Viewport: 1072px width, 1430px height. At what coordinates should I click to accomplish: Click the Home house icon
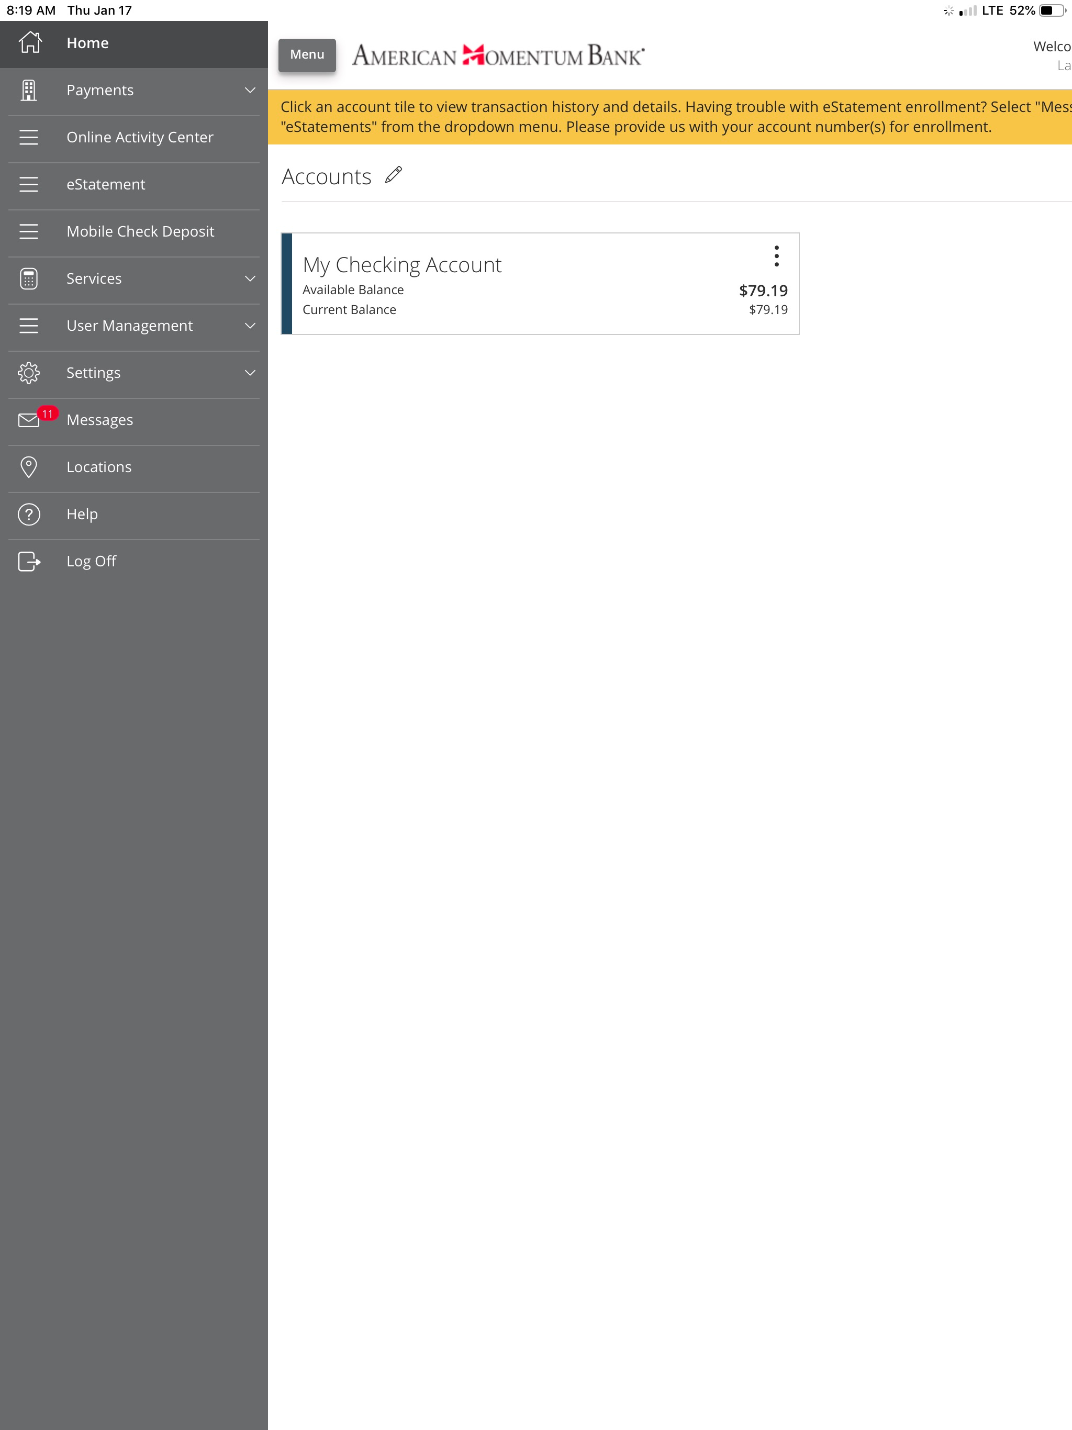click(30, 43)
